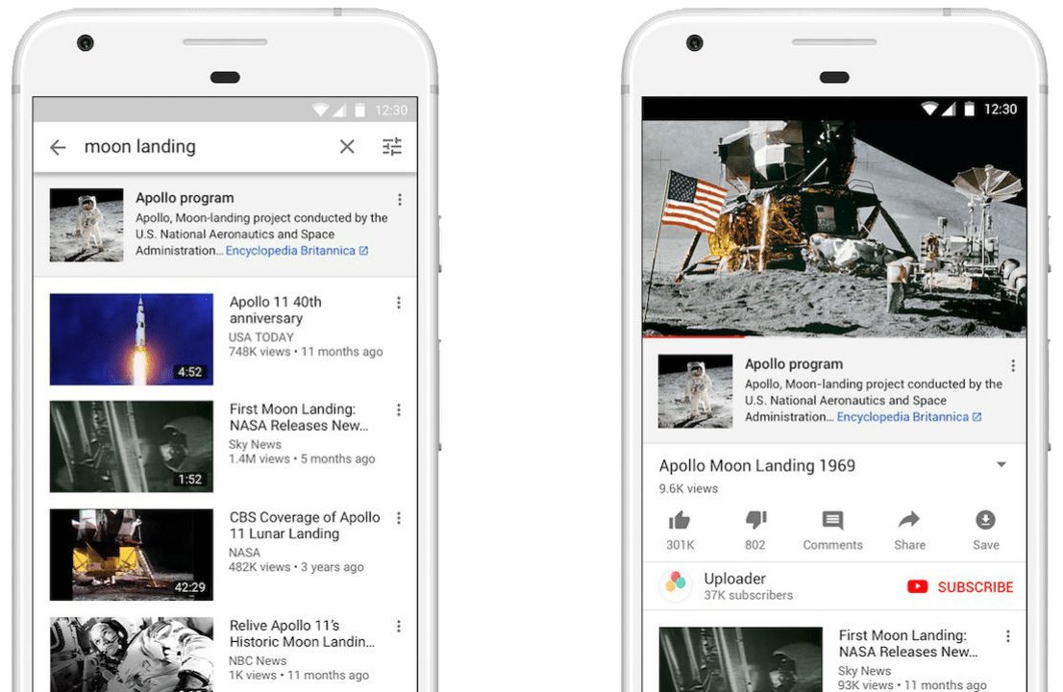Open more options for right phone Apollo program card
Screen dimensions: 1063x692
pyautogui.click(x=1013, y=366)
